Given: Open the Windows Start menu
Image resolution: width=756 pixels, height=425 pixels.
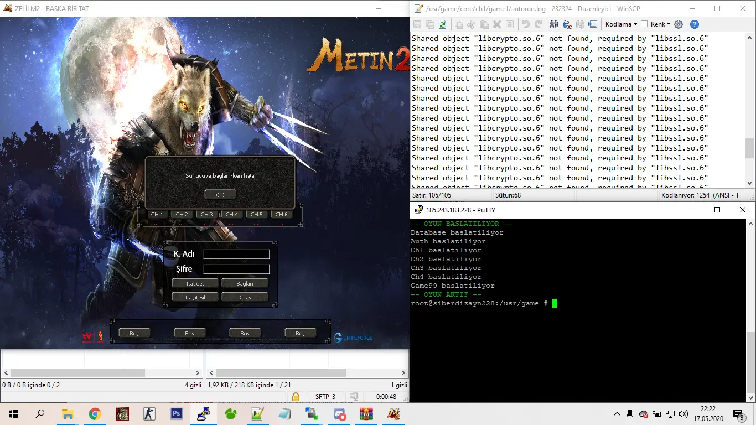Looking at the screenshot, I should click(13, 413).
